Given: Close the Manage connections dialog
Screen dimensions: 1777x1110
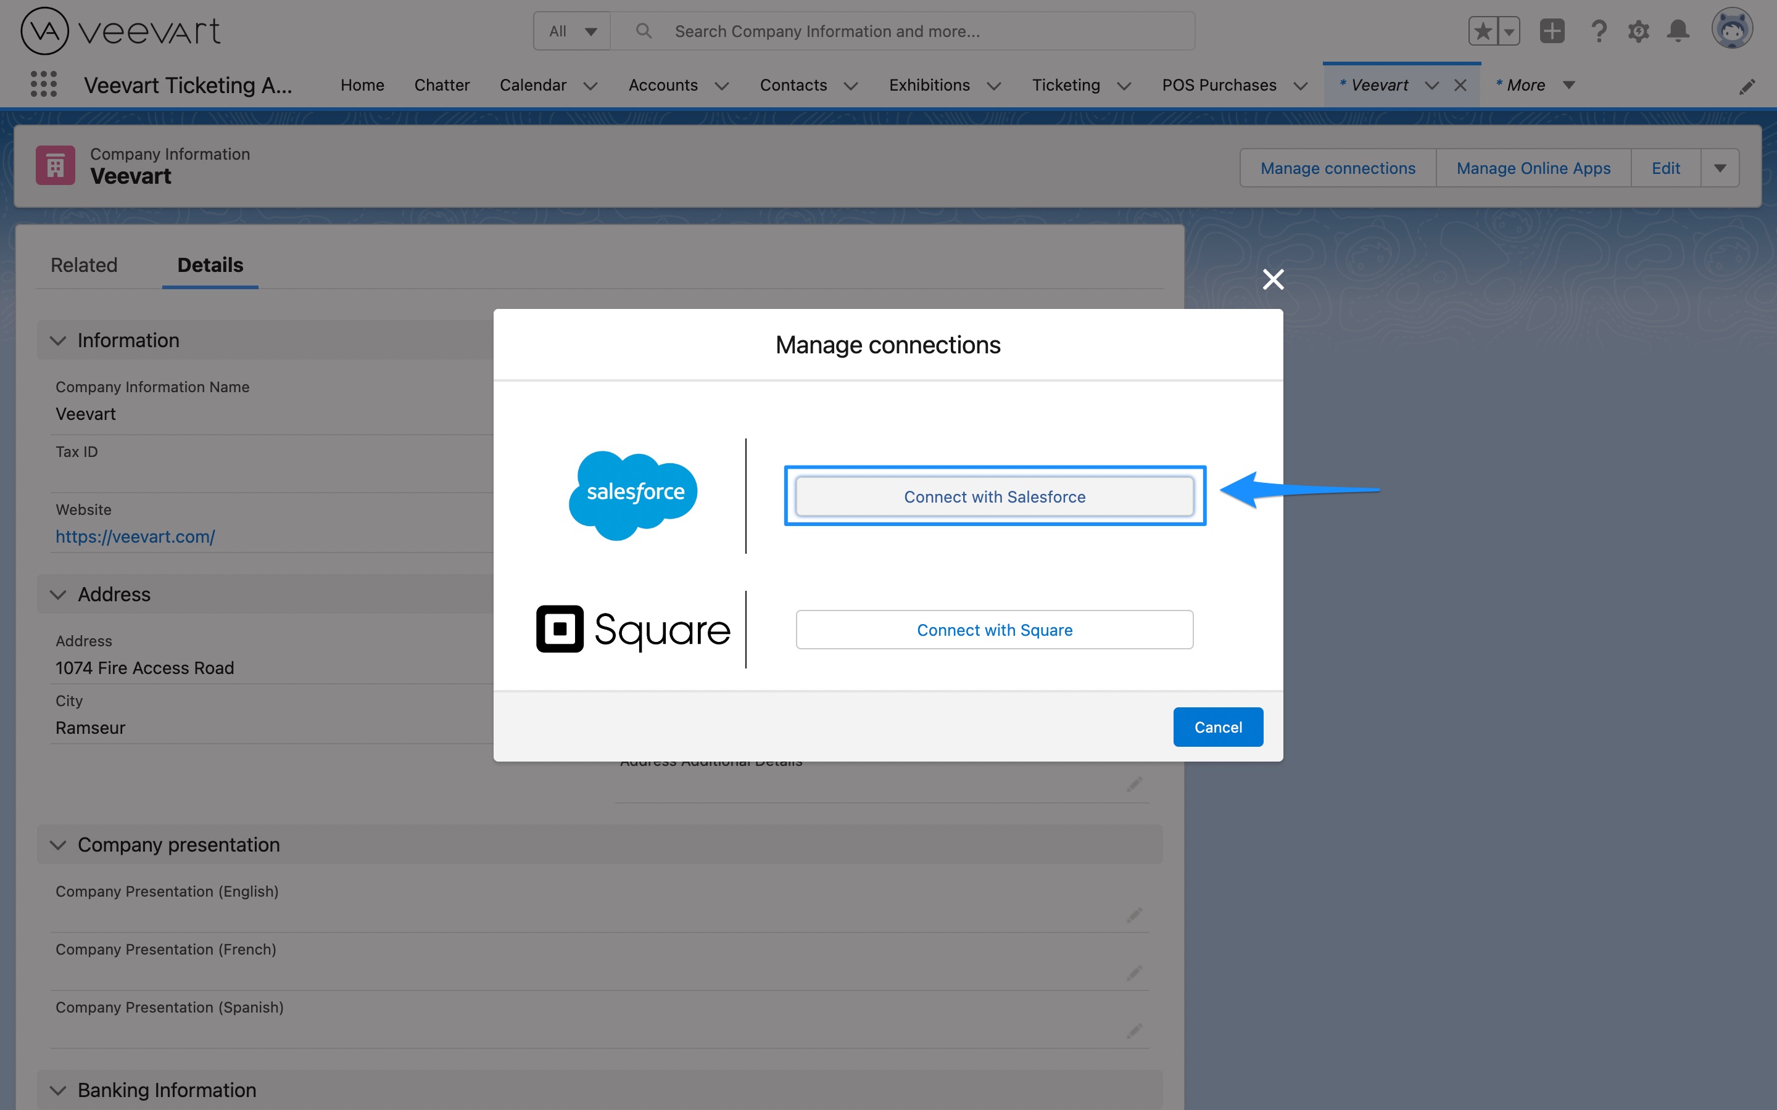Looking at the screenshot, I should pos(1272,279).
